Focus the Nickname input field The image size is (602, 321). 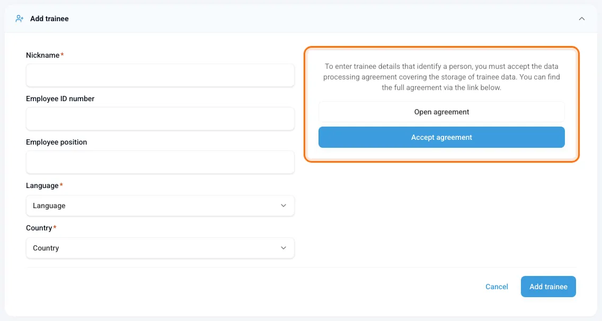point(160,75)
